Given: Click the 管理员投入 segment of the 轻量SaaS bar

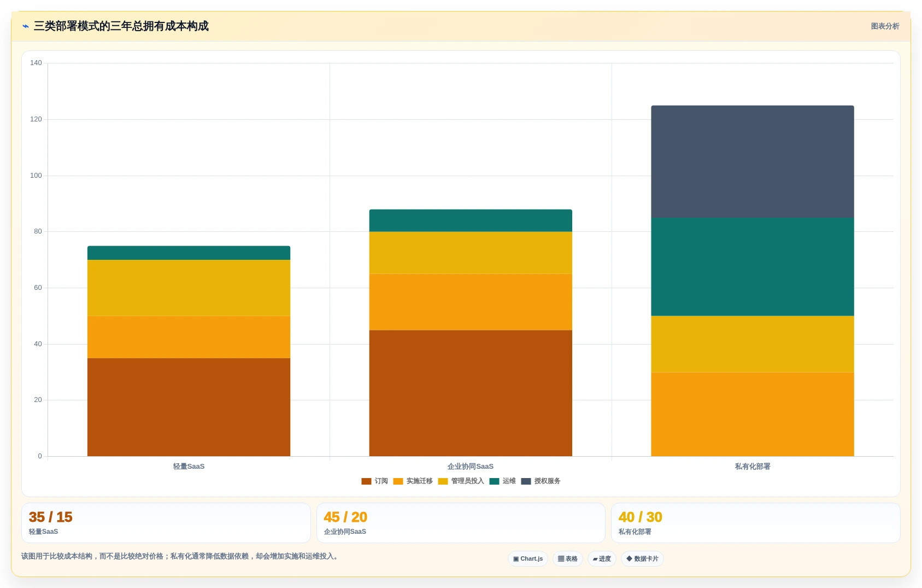Looking at the screenshot, I should tap(189, 288).
